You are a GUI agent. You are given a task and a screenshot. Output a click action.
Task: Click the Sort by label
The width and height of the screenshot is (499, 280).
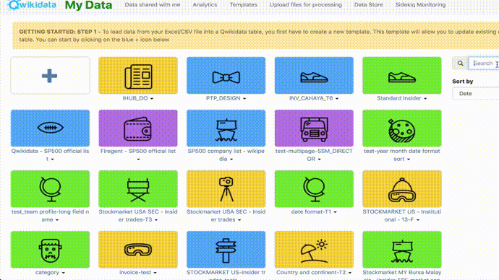[462, 82]
